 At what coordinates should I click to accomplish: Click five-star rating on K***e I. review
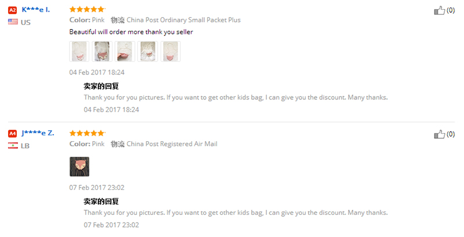click(87, 9)
